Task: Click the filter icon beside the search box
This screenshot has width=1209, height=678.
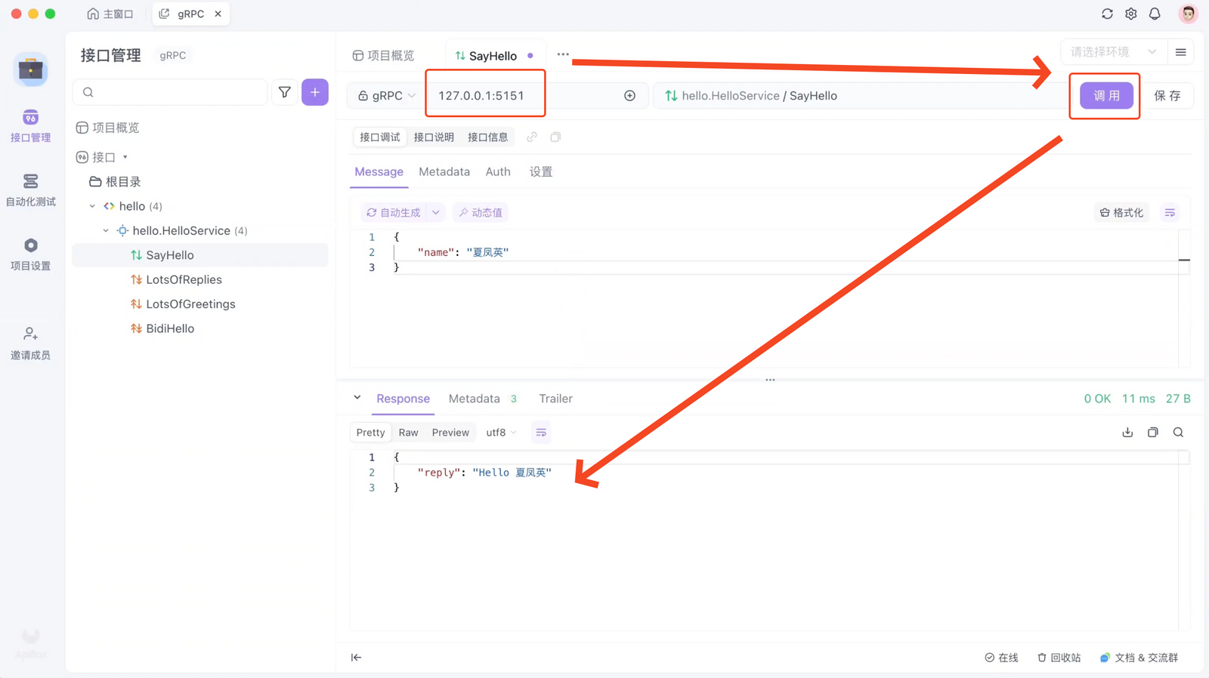Action: tap(285, 92)
